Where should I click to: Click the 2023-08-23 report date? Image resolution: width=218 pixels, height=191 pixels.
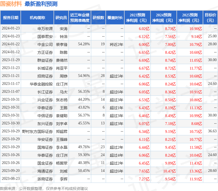tap(11, 179)
